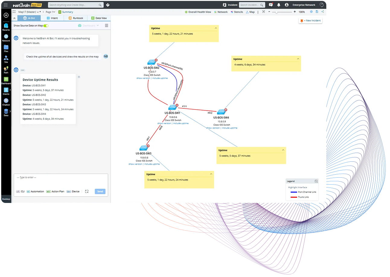The image size is (390, 277).
Task: Click 'show version' link under US-BOS-SW2
Action: 143,78
